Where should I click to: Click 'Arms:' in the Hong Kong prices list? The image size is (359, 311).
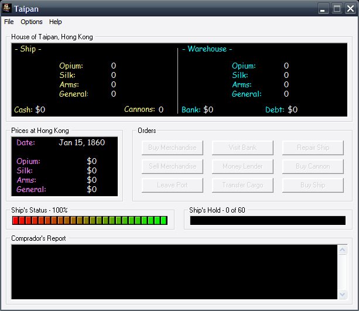coord(26,180)
